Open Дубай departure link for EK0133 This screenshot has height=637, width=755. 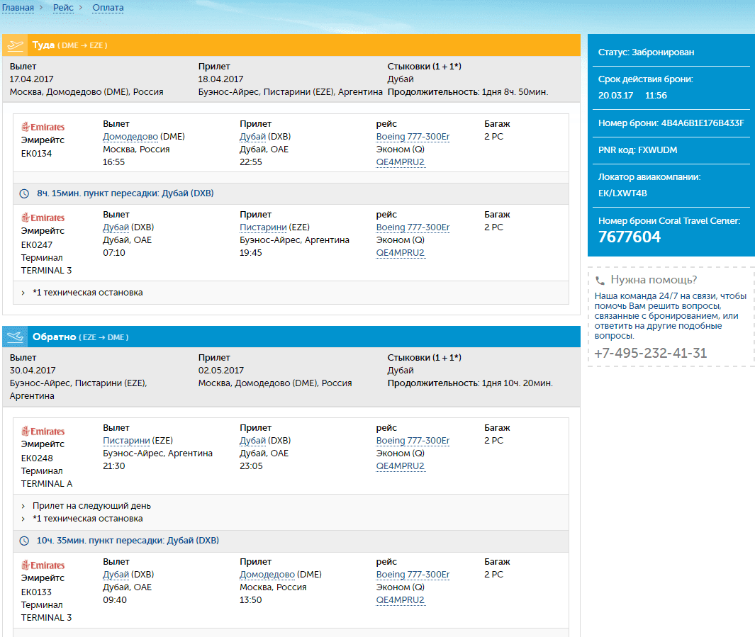click(116, 574)
